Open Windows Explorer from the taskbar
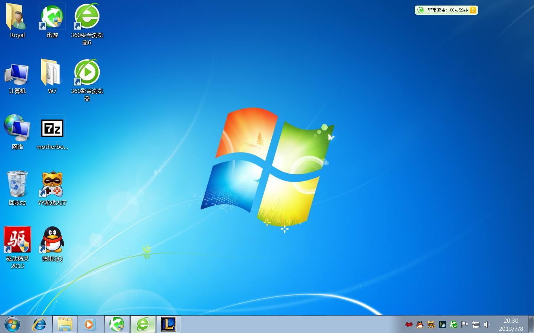The width and height of the screenshot is (534, 333). pyautogui.click(x=65, y=324)
